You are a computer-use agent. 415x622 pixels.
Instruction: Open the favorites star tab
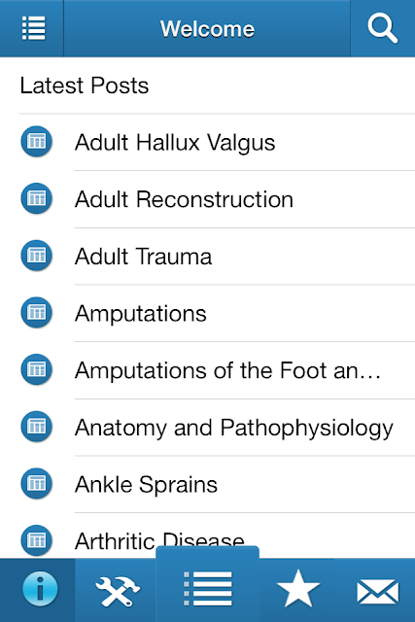(298, 589)
